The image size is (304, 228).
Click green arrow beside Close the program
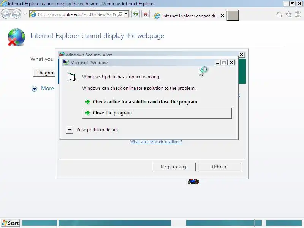(x=87, y=113)
